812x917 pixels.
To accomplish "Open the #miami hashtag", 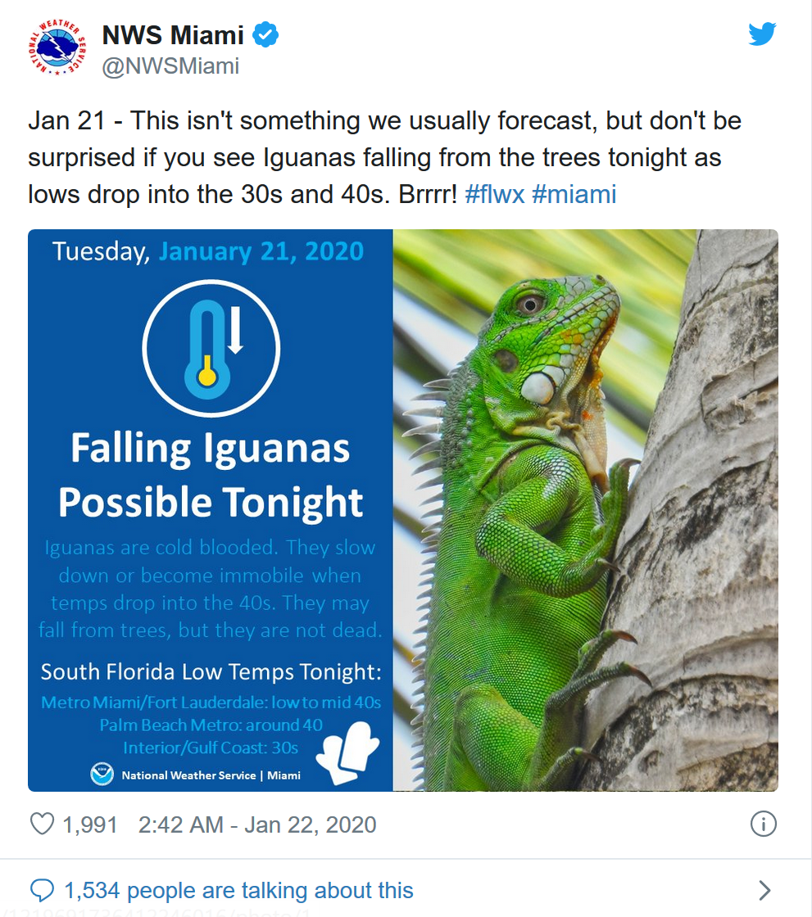I will (x=574, y=194).
